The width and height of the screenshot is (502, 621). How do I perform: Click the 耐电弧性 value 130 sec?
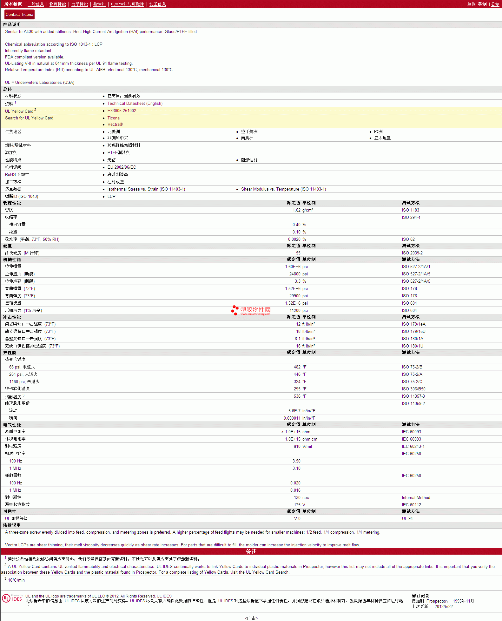point(301,497)
